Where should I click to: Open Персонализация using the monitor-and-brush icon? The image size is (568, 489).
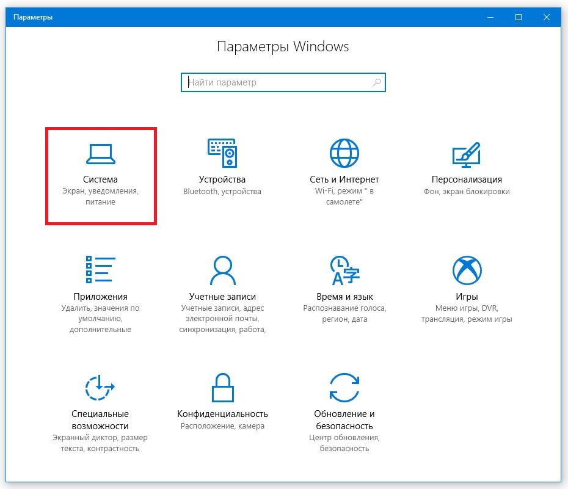click(466, 154)
